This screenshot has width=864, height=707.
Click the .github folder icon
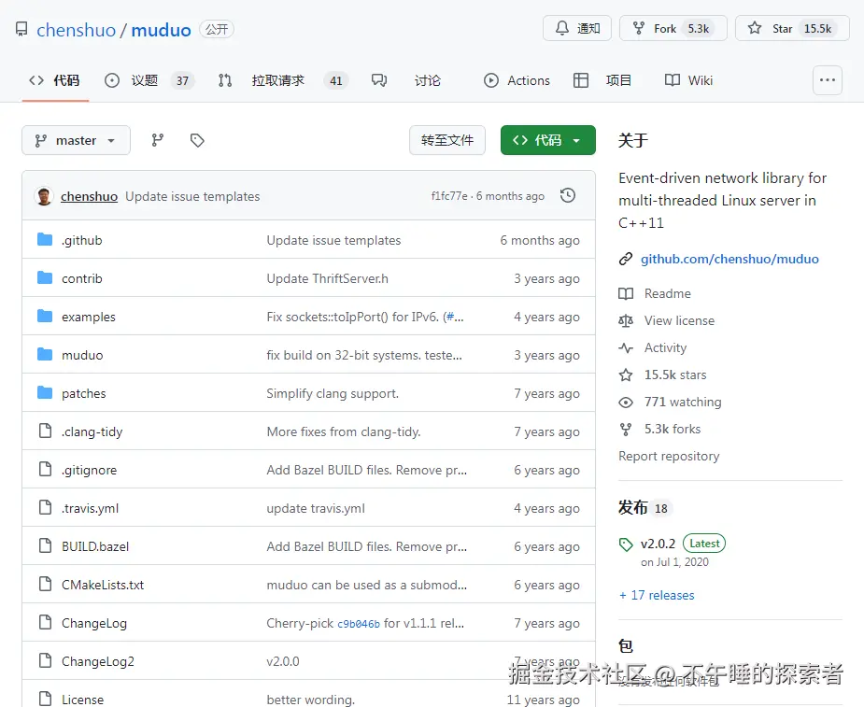pos(46,240)
